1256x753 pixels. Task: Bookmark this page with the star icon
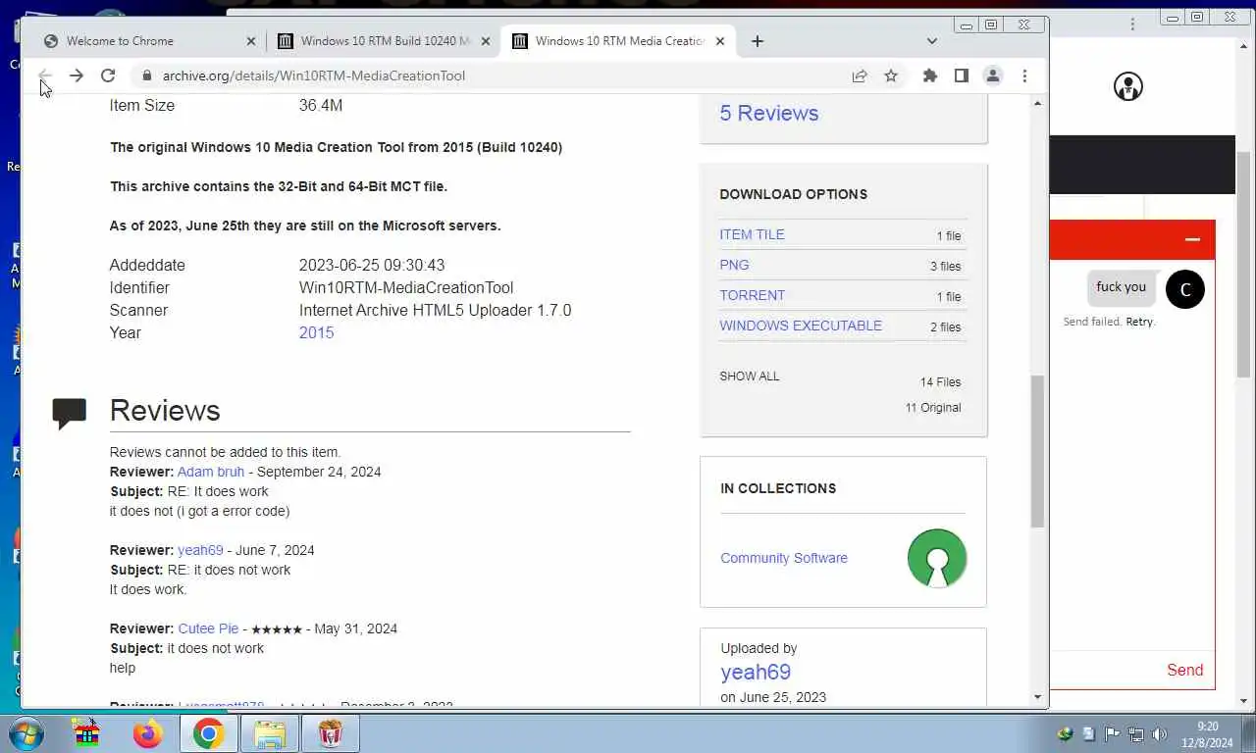pos(891,75)
